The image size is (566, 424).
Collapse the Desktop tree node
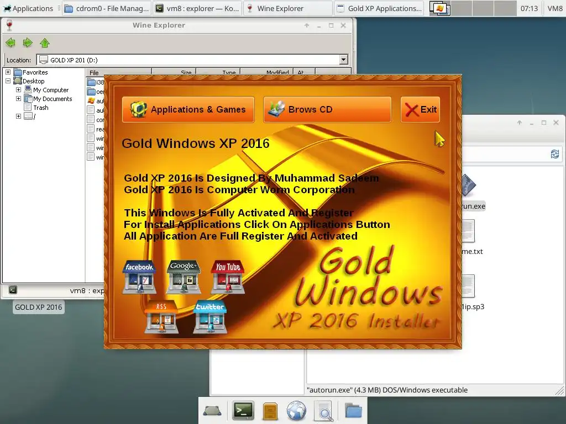[8, 81]
